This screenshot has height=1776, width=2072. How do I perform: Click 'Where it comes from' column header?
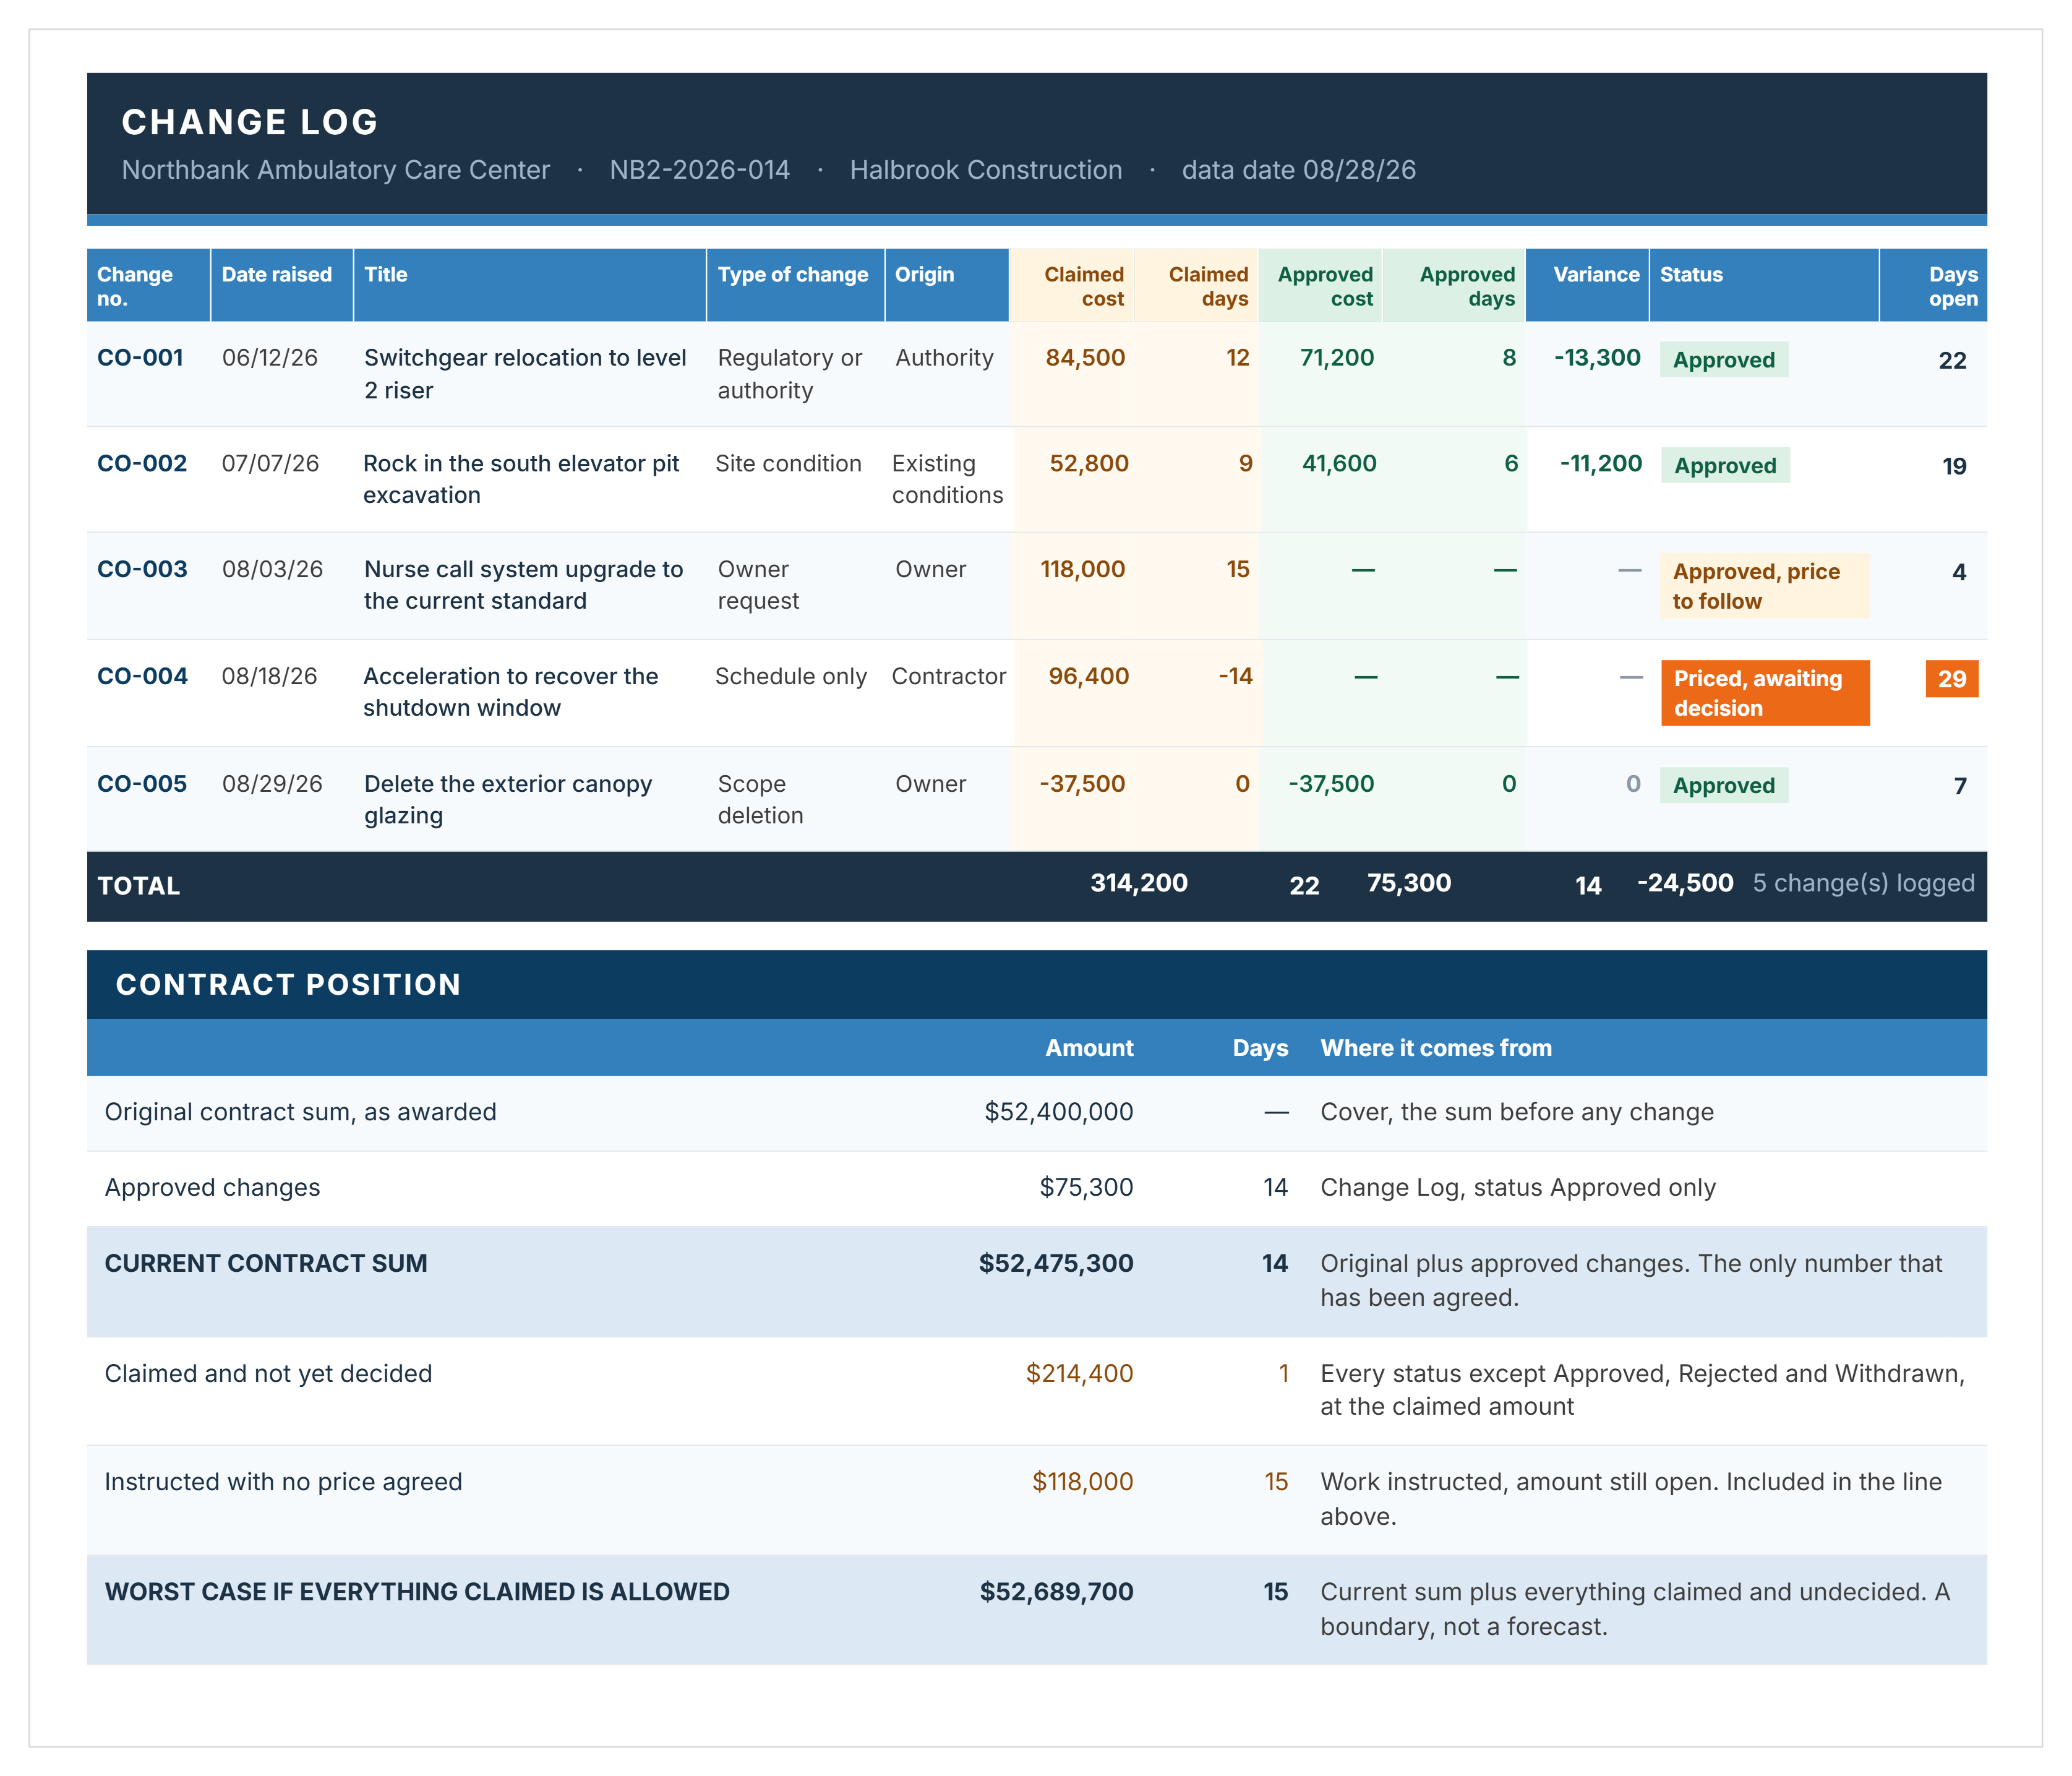pos(1436,1048)
